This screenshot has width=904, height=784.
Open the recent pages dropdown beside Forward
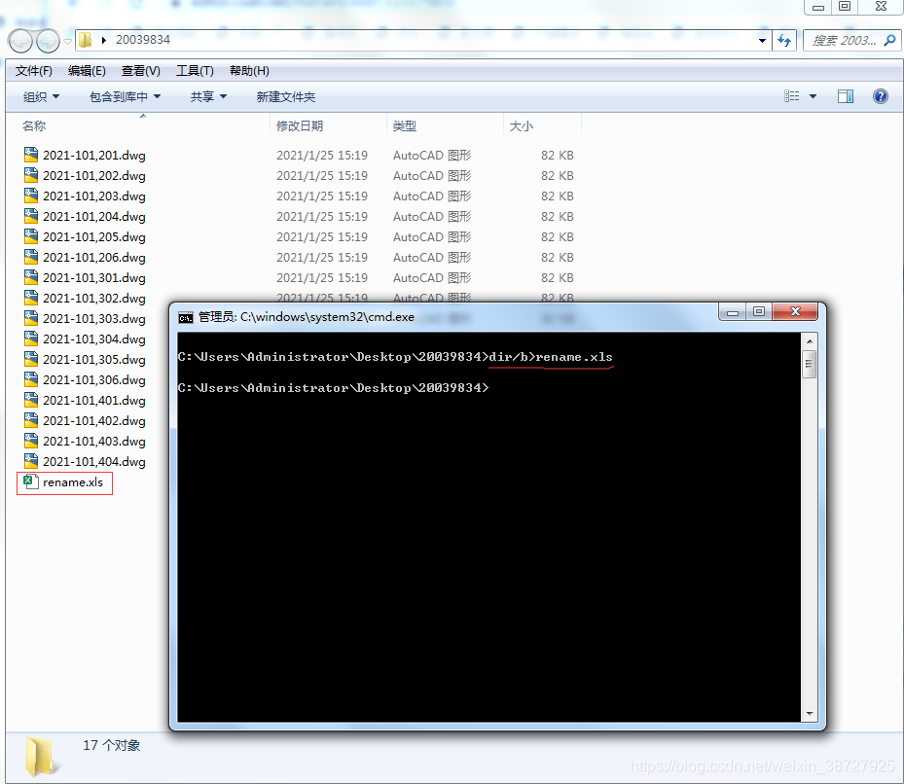67,41
